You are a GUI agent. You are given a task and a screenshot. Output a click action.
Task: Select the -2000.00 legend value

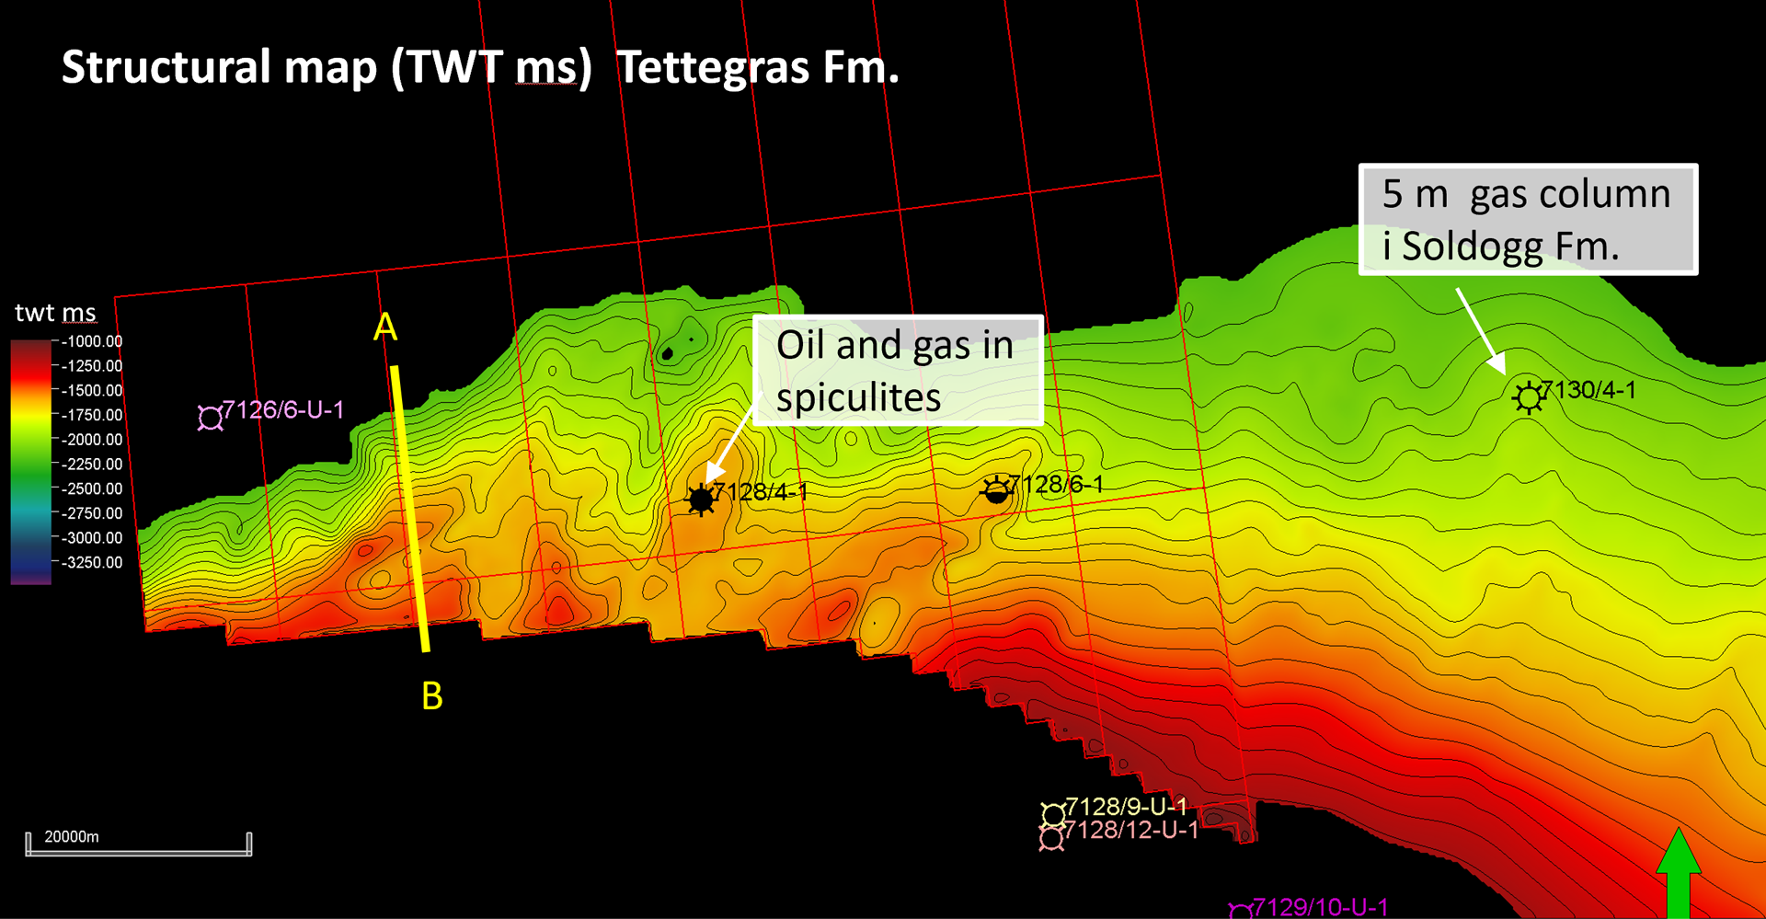(92, 440)
